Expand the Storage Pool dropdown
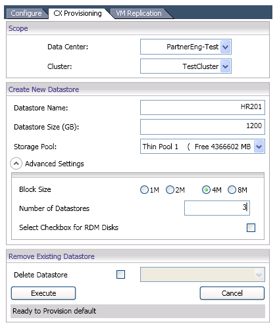 (x=259, y=147)
